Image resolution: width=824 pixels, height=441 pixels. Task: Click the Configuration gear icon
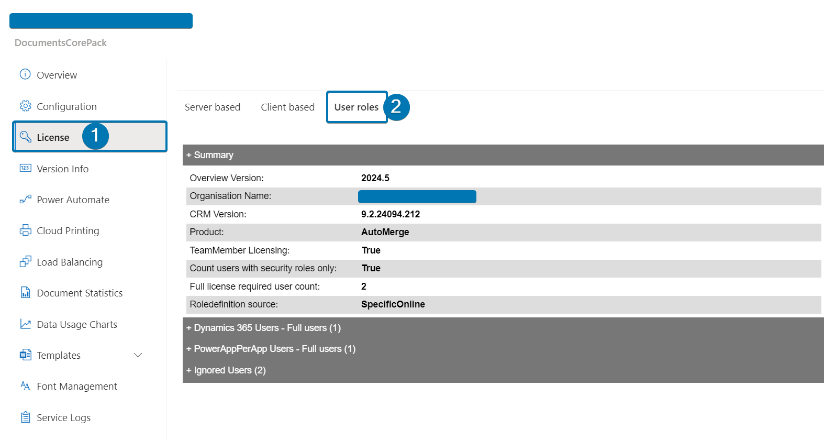25,106
